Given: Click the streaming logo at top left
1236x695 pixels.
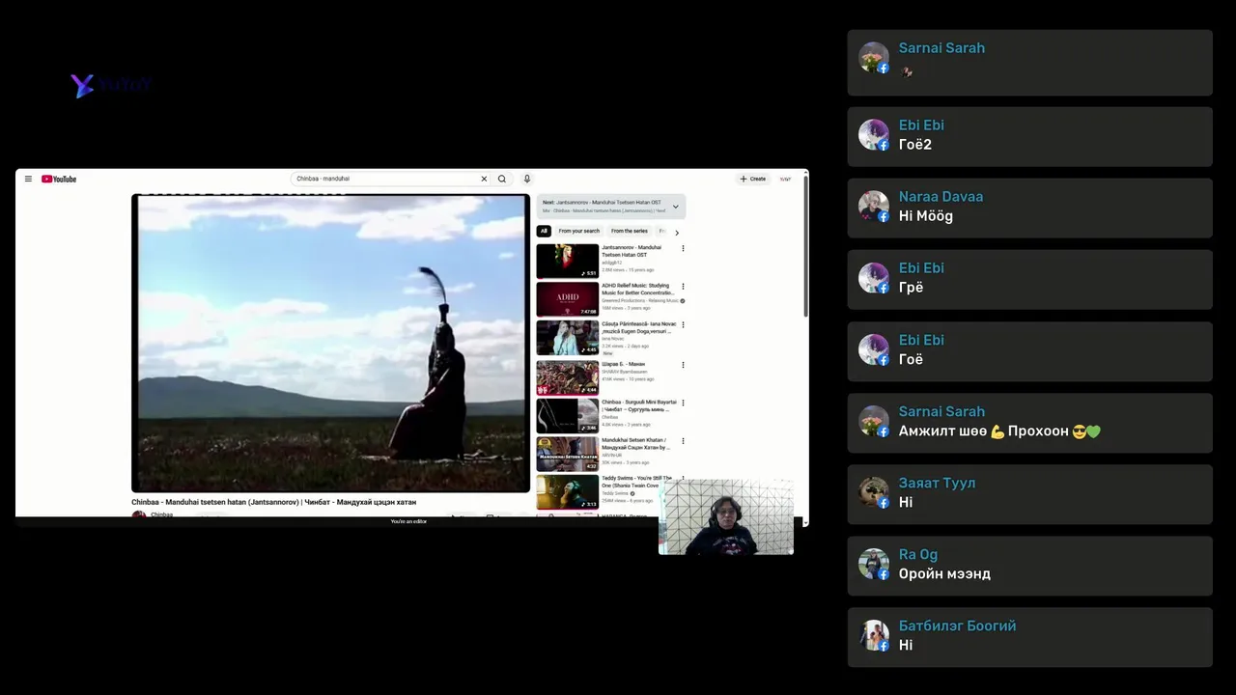Looking at the screenshot, I should tap(110, 85).
